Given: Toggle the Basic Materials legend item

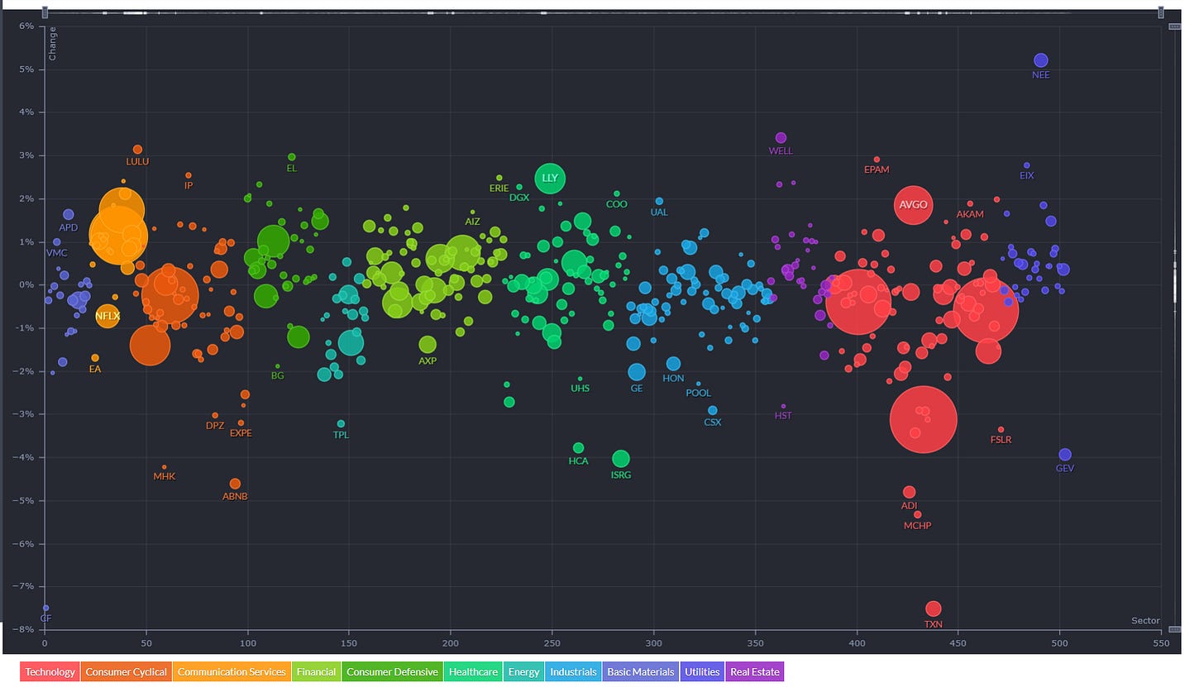Looking at the screenshot, I should [x=641, y=672].
